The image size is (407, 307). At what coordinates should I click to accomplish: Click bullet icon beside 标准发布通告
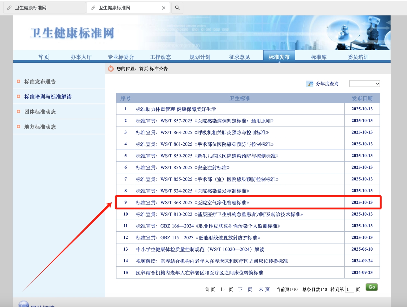[x=19, y=81]
